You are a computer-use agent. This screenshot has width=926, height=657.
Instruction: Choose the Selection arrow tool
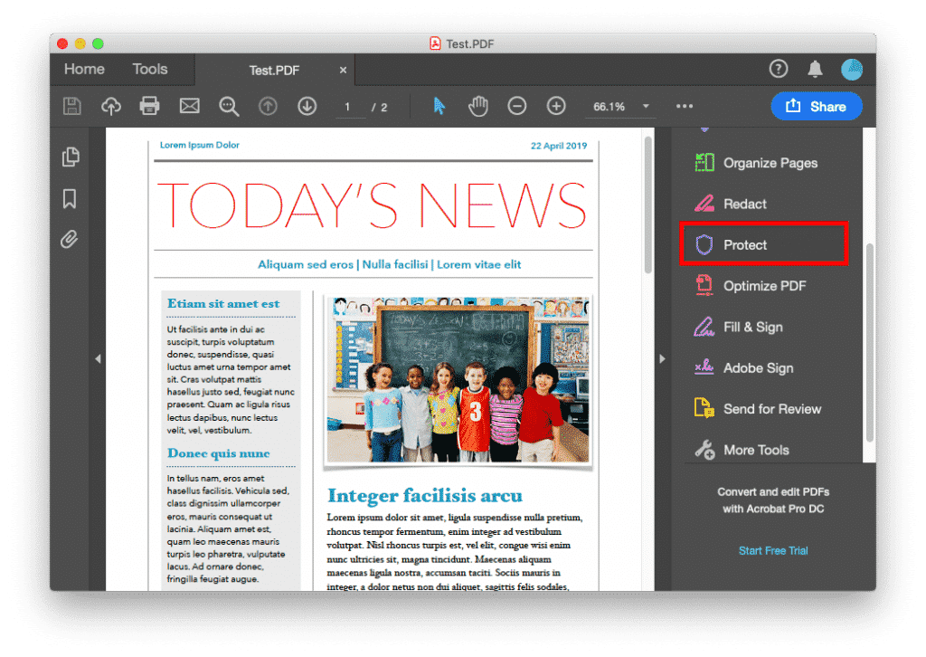[439, 107]
